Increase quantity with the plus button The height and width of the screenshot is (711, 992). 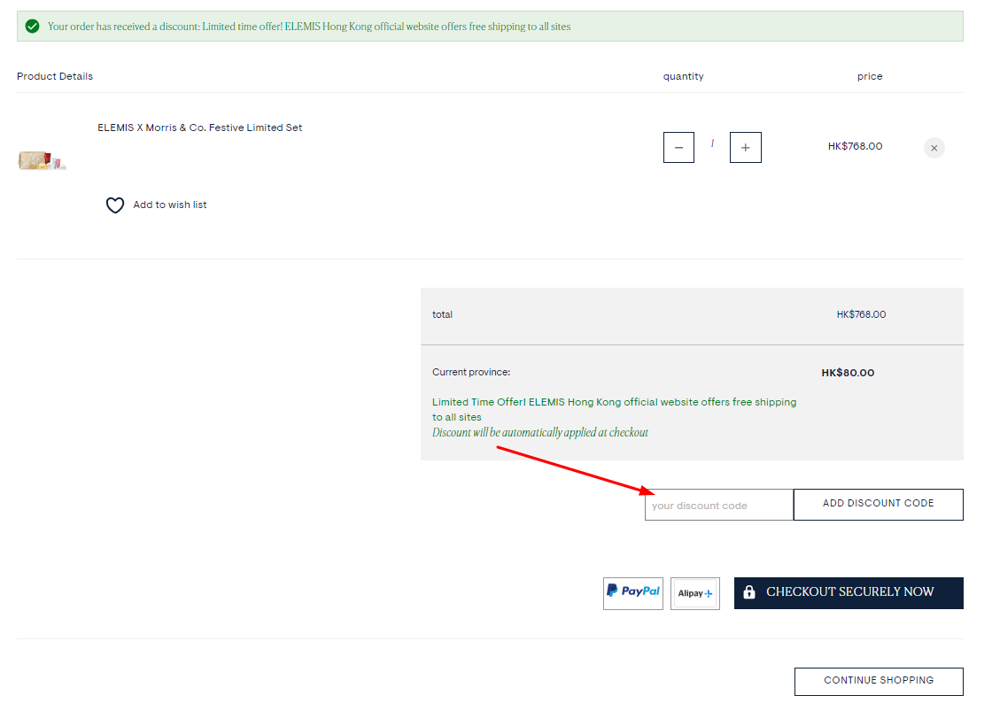745,147
